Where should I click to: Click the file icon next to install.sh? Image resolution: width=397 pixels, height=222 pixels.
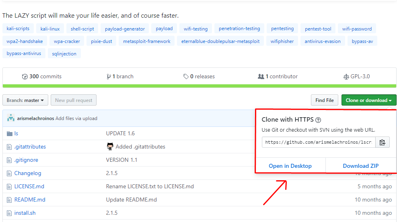pyautogui.click(x=9, y=213)
